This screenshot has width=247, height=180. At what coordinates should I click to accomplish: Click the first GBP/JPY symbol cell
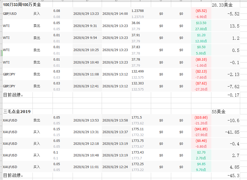click(9, 74)
